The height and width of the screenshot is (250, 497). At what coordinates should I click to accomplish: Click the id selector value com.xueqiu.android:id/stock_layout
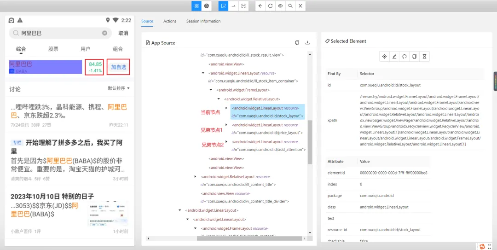pos(390,85)
